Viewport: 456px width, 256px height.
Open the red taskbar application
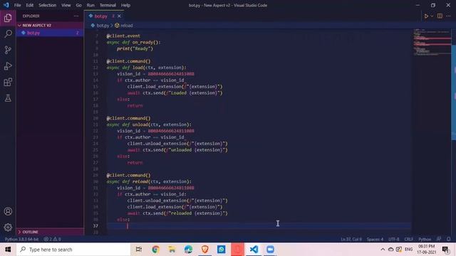(237, 250)
